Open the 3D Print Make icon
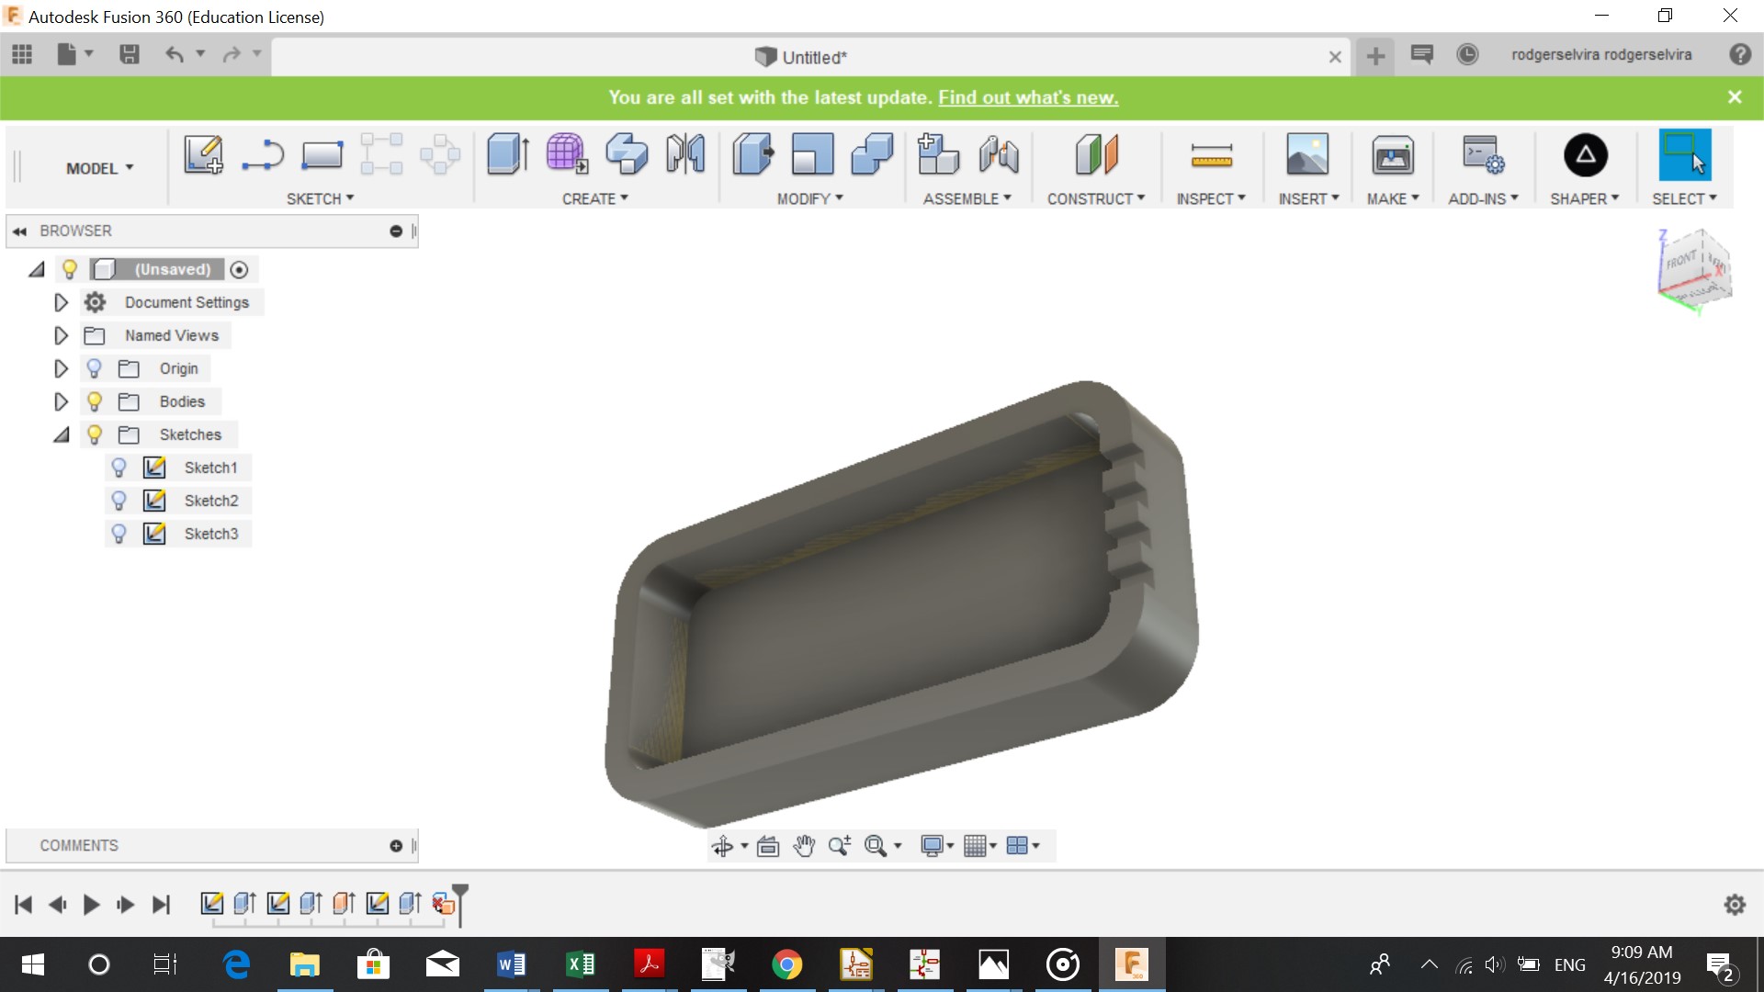 pyautogui.click(x=1393, y=154)
